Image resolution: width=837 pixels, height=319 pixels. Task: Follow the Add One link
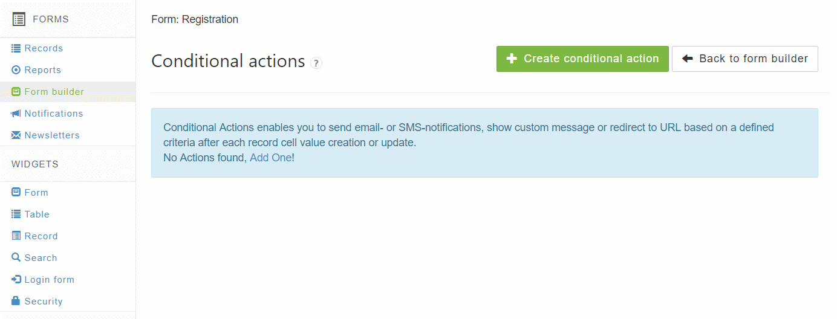click(x=270, y=158)
